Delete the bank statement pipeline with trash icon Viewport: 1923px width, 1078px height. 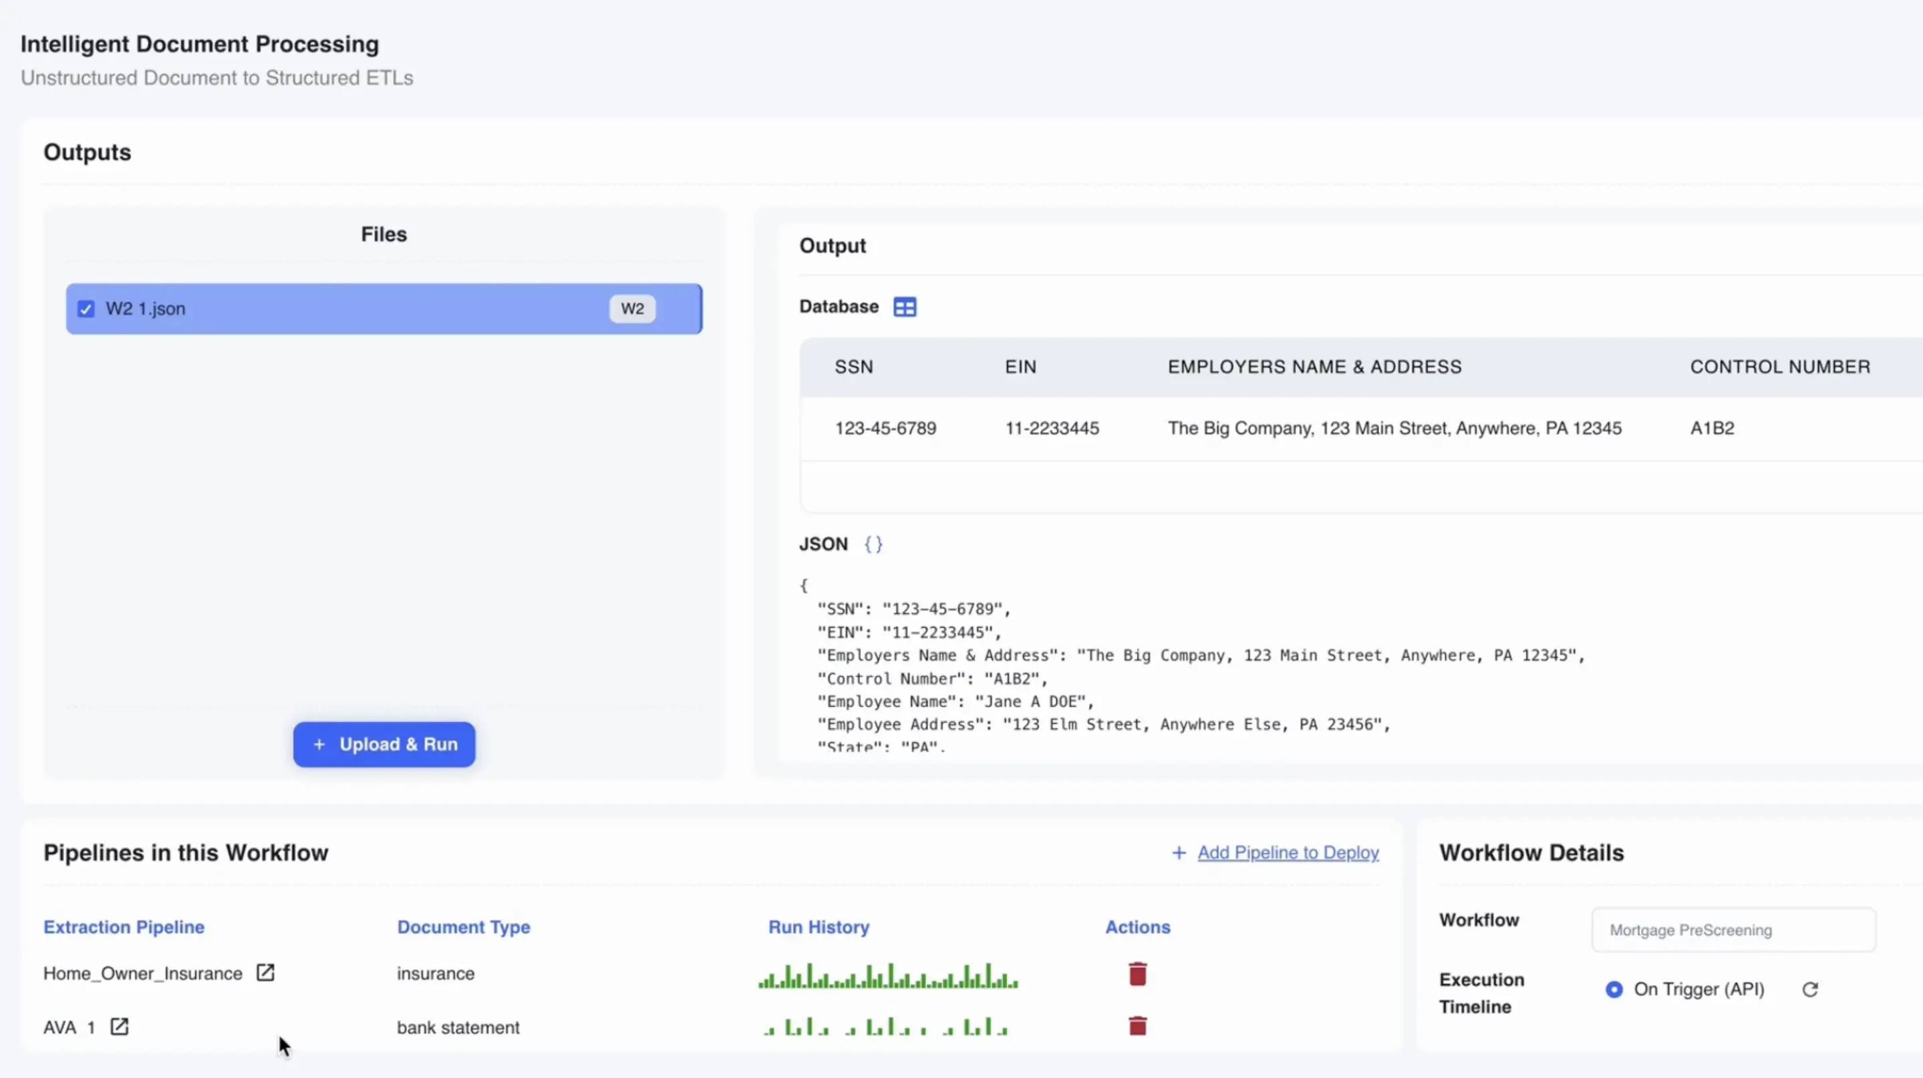tap(1138, 1026)
